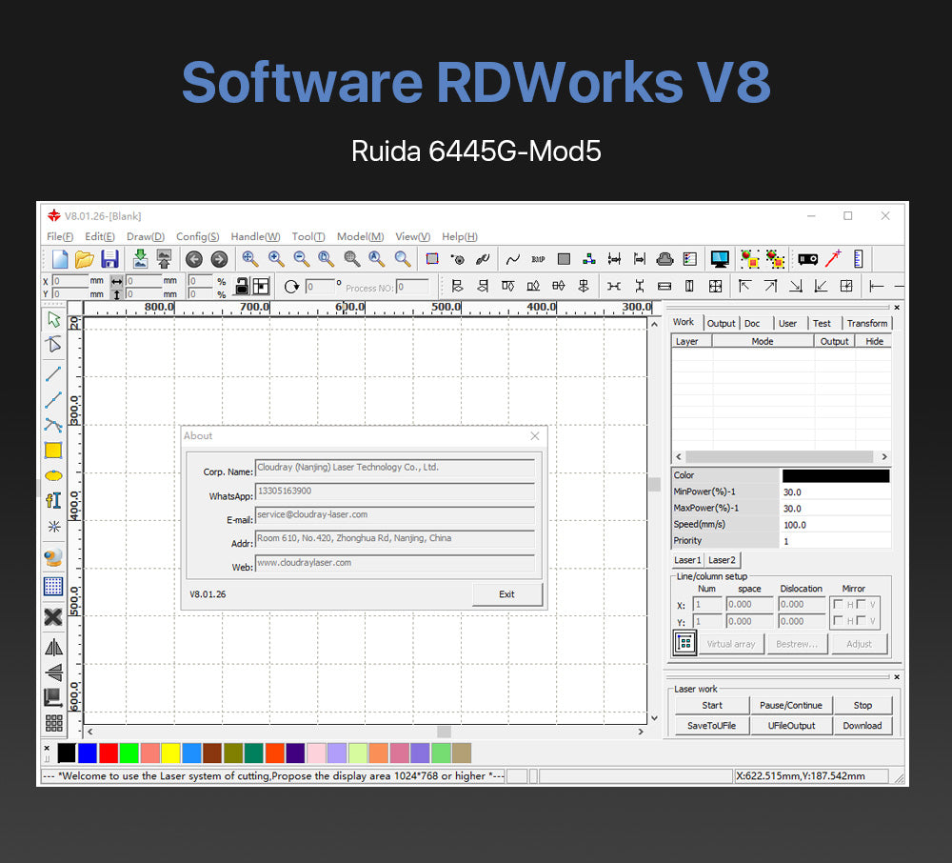952x863 pixels.
Task: Select the Text tool
Action: 53,500
